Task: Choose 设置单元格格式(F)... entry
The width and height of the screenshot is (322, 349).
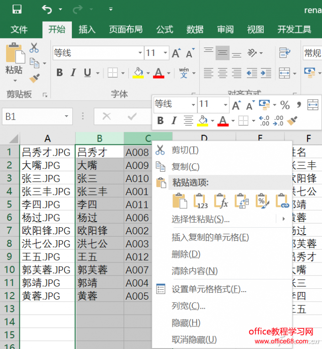Action: click(x=209, y=289)
